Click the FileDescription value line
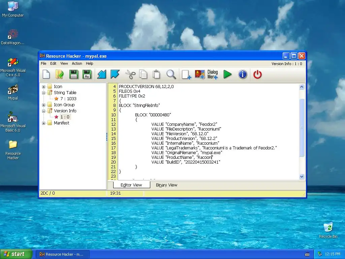The height and width of the screenshot is (259, 345). tap(186, 129)
